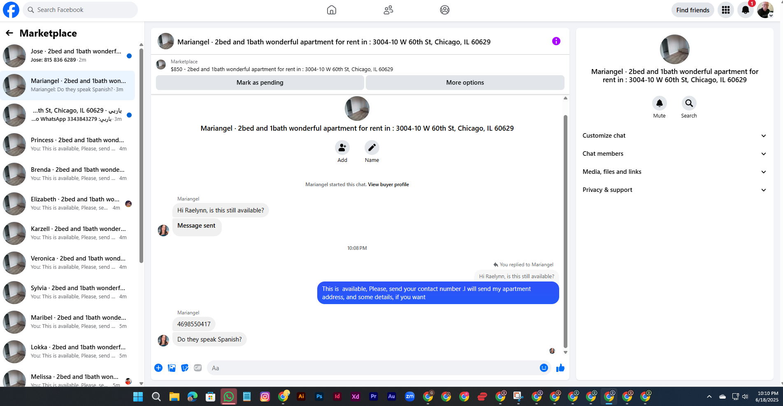Choose a sticker from the sticker icon
This screenshot has width=783, height=406.
pos(185,368)
